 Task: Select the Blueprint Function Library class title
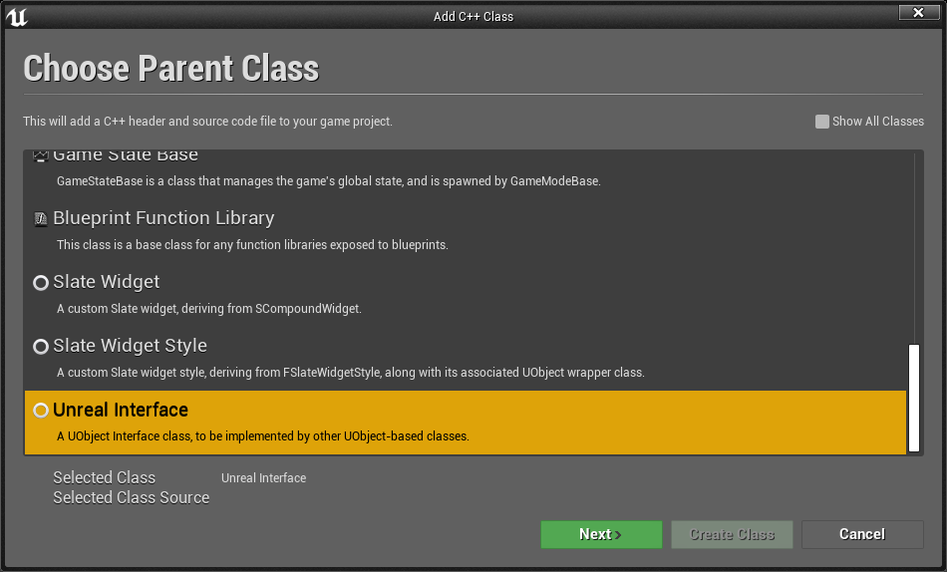coord(163,218)
